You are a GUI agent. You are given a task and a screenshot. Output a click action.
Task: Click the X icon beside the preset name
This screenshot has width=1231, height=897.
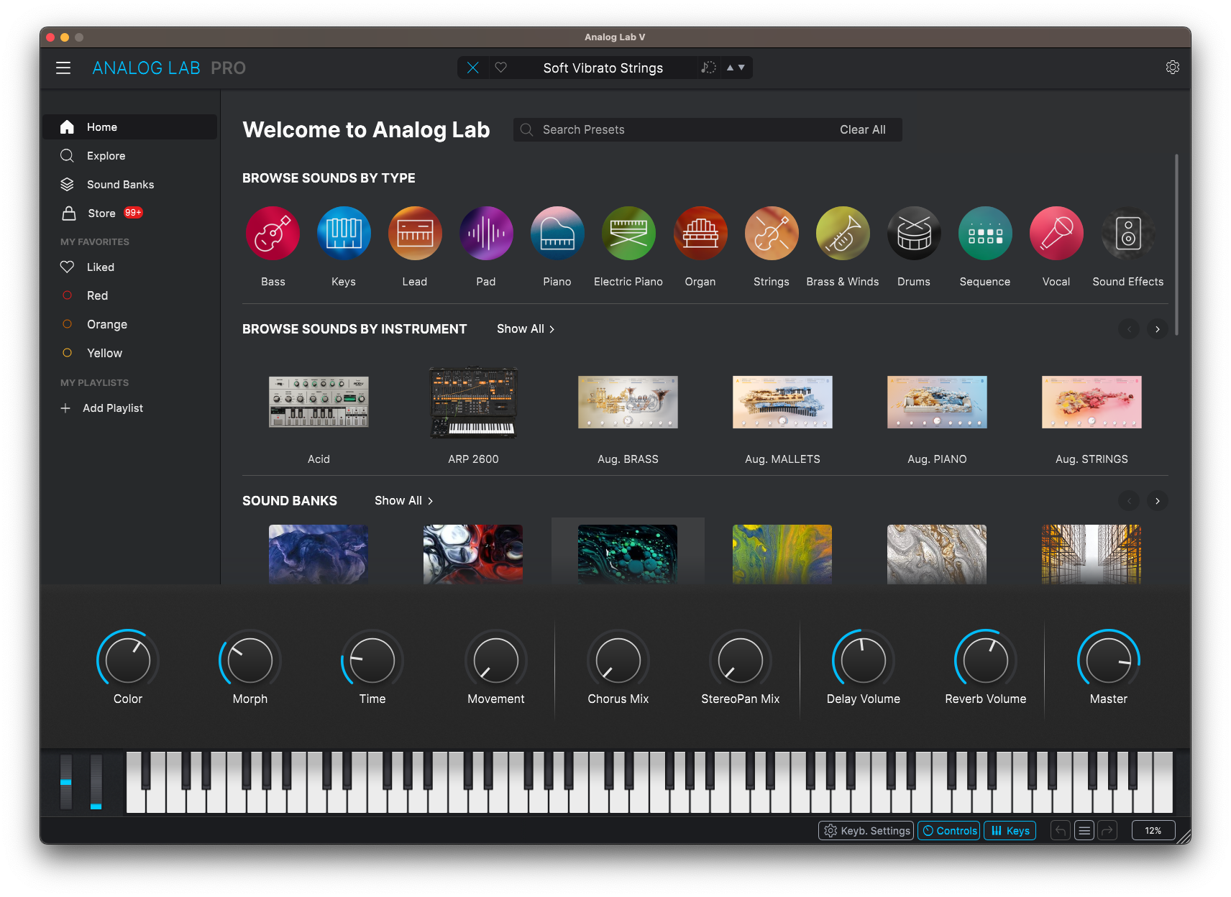472,68
